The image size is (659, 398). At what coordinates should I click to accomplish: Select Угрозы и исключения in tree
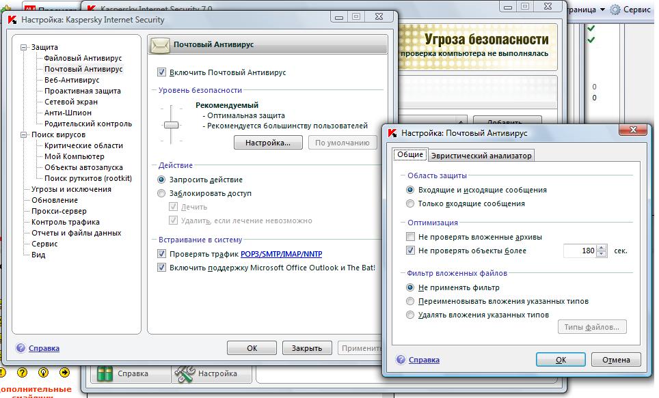72,189
